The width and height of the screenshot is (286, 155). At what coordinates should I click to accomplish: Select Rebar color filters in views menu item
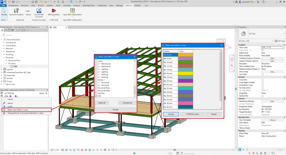(x=27, y=110)
